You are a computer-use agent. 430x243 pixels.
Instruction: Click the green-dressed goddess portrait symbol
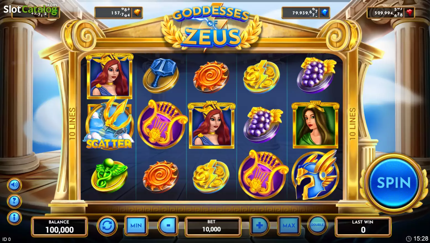pyautogui.click(x=315, y=124)
